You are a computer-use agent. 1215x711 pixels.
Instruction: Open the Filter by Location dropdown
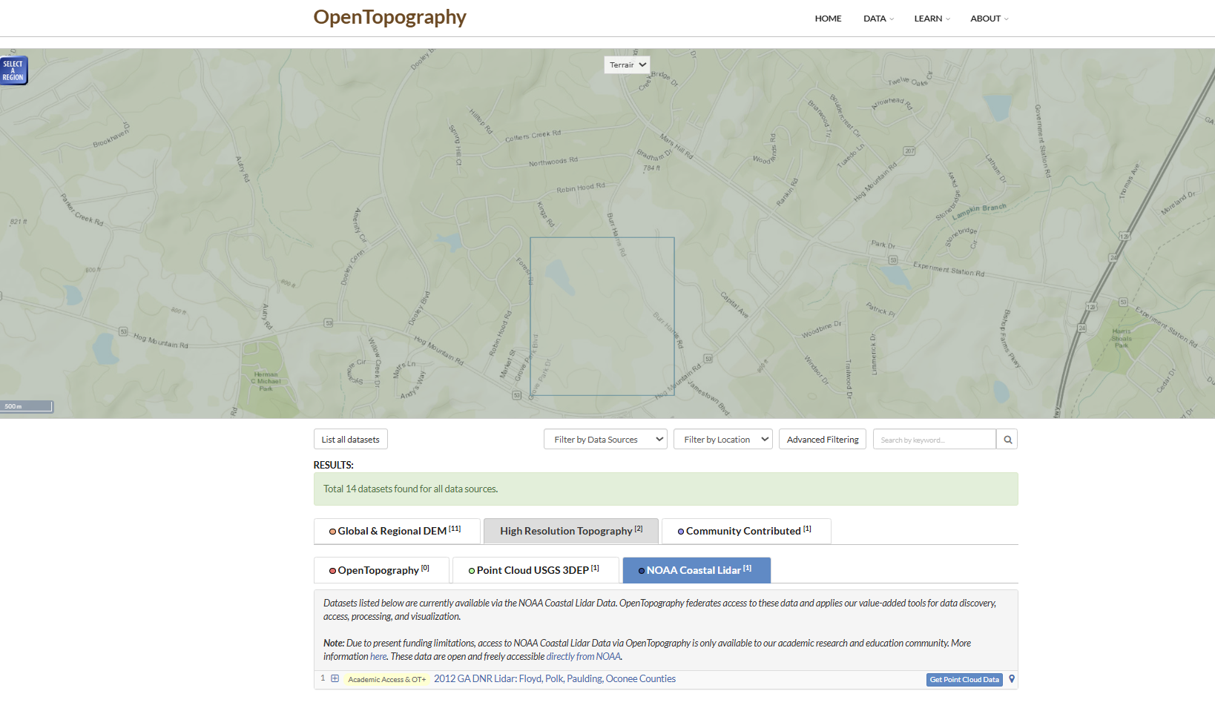point(723,440)
